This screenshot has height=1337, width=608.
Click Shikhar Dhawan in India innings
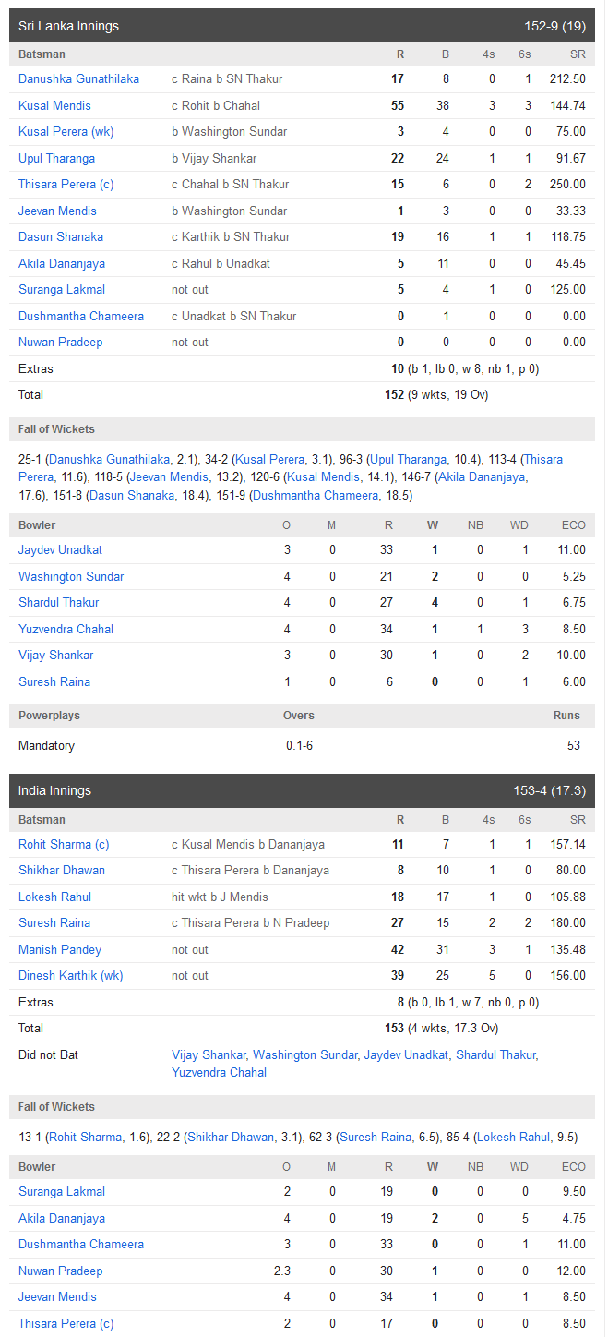(x=62, y=871)
